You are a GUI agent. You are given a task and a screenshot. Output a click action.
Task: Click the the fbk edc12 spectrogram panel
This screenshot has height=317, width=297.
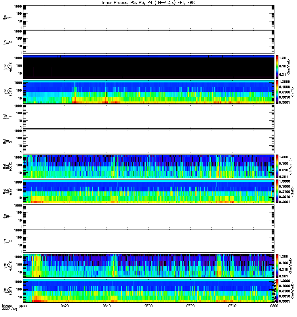click(x=148, y=266)
